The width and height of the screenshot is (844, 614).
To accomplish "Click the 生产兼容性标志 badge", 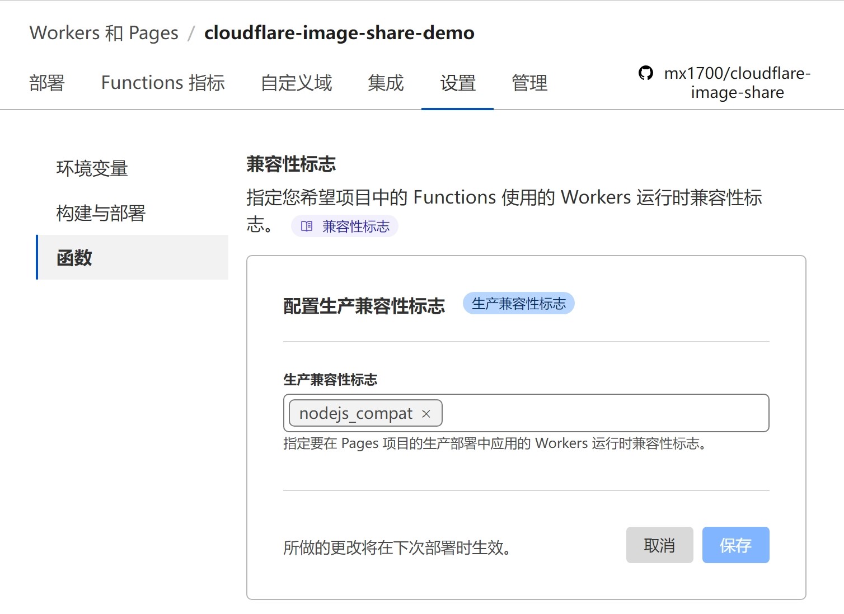I will point(518,304).
